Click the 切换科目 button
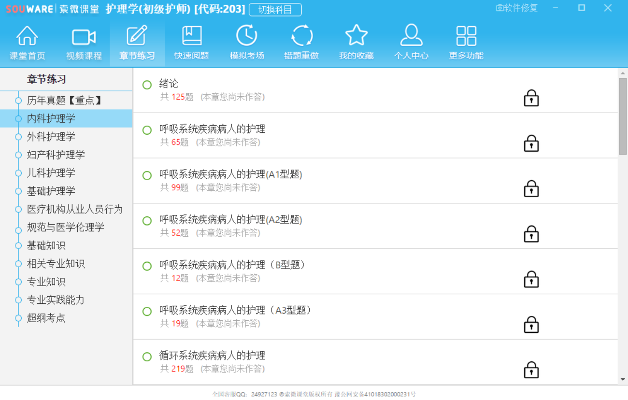 click(275, 10)
